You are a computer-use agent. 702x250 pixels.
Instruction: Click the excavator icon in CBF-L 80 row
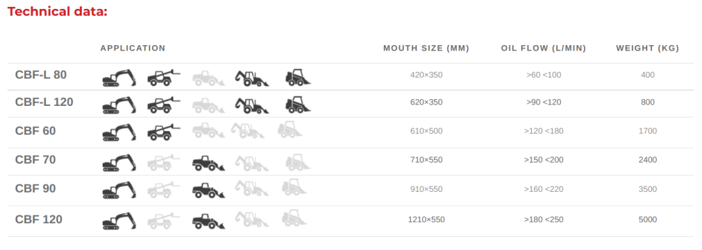coord(119,78)
